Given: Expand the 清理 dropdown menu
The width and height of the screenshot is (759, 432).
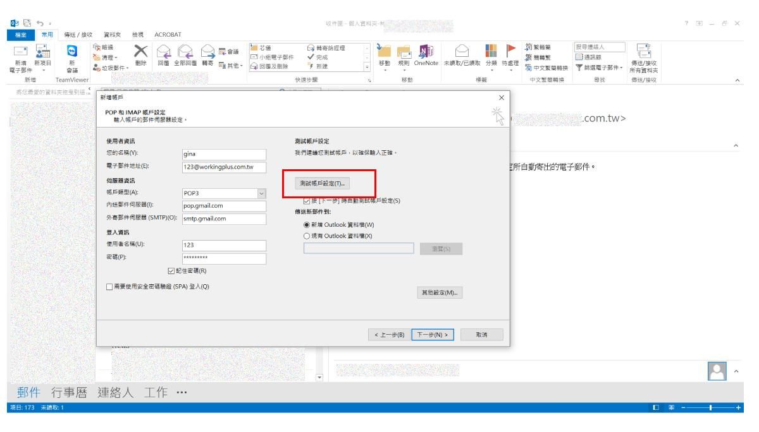Looking at the screenshot, I should (x=110, y=57).
